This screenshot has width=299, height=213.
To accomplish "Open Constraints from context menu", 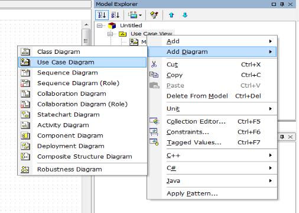I will click(212, 132).
